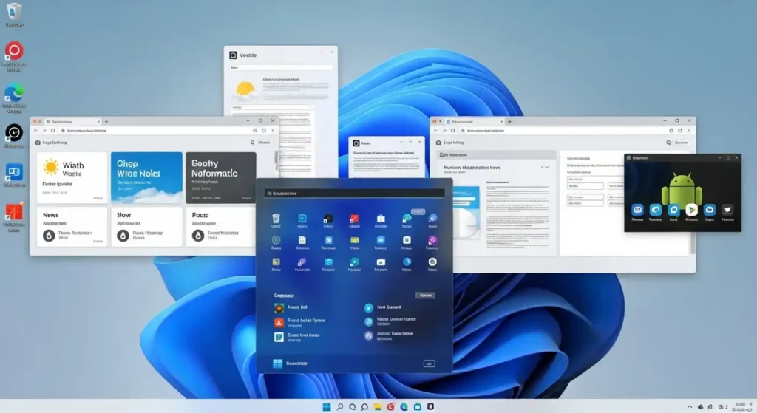Click the Start menu search bar
This screenshot has width=757, height=413.
pos(354,194)
